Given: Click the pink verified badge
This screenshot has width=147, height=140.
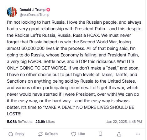Looking at the screenshot, I should pyautogui.click(x=48, y=10).
